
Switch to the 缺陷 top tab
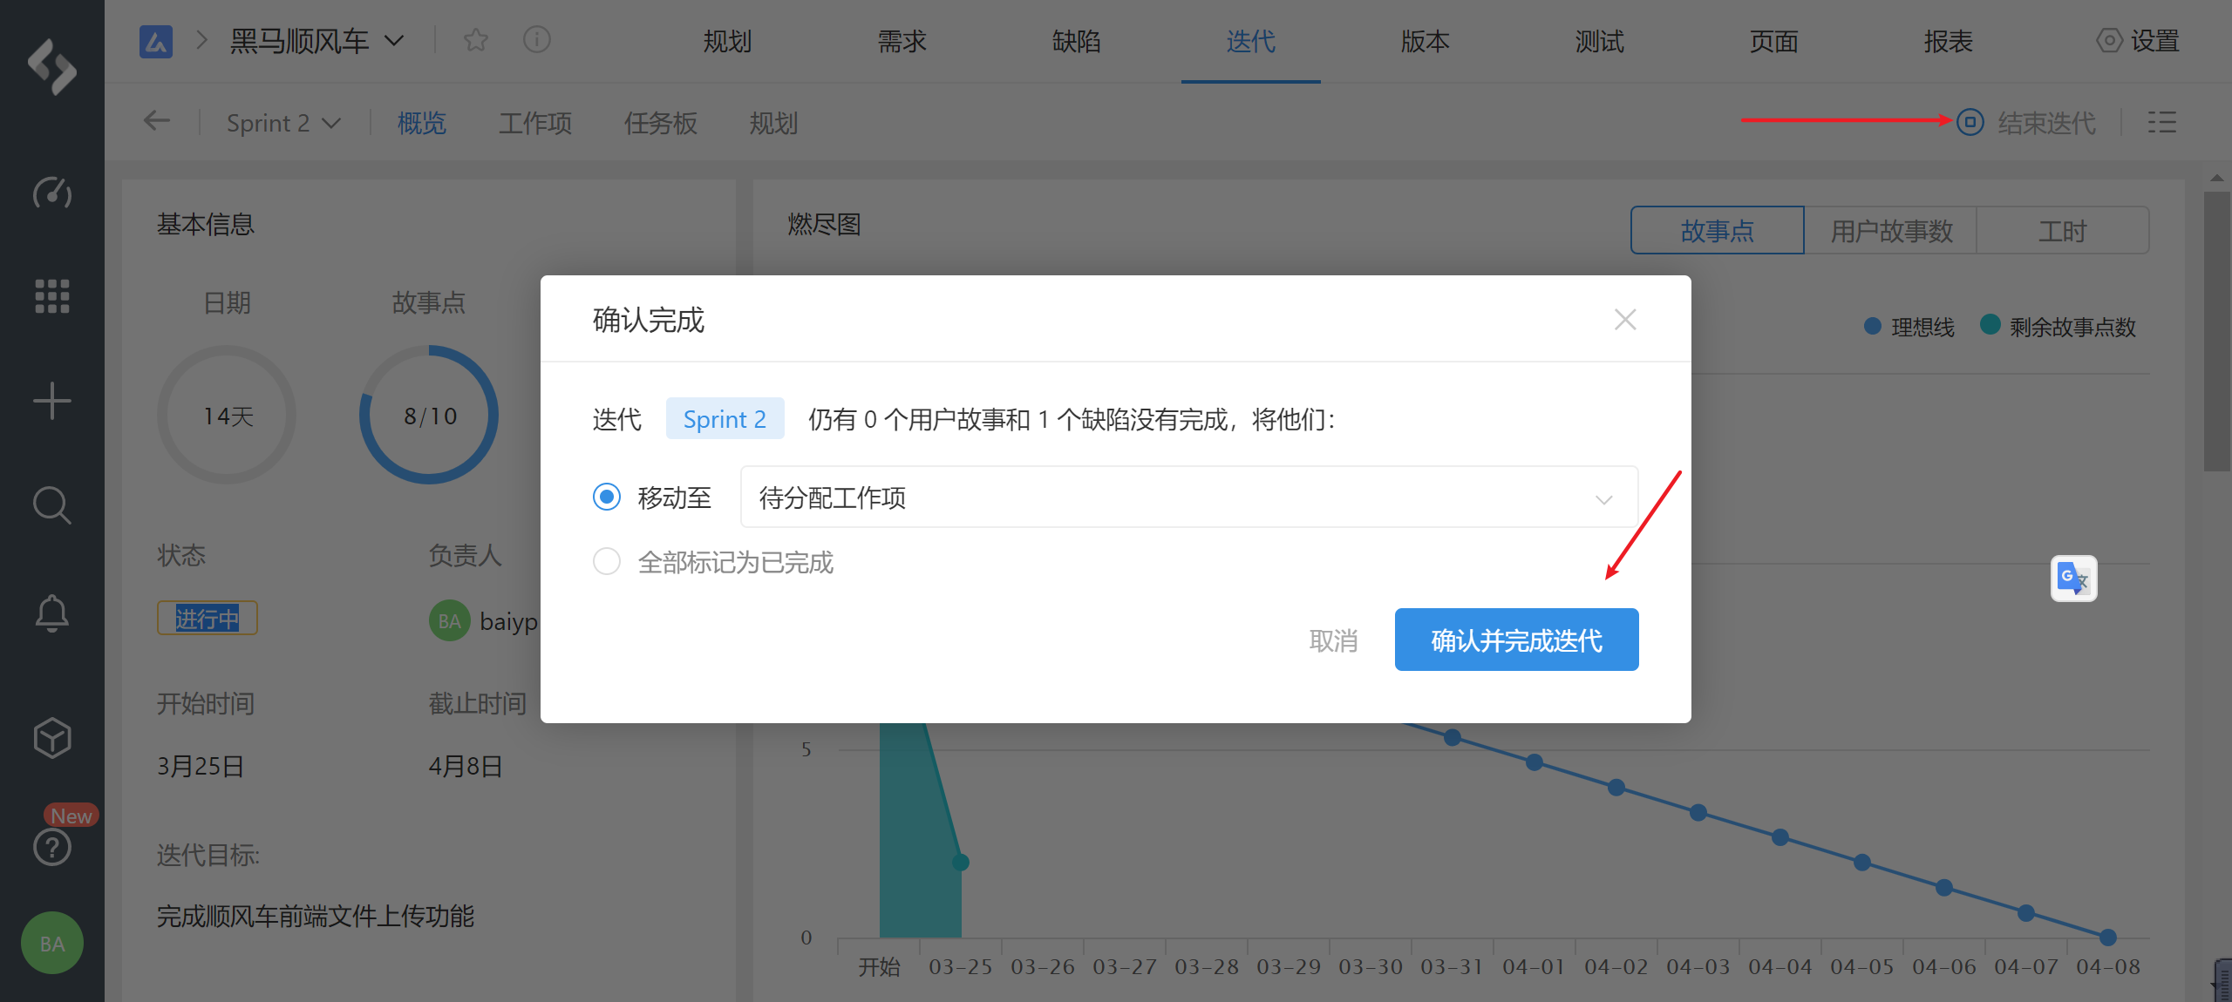point(1076,41)
